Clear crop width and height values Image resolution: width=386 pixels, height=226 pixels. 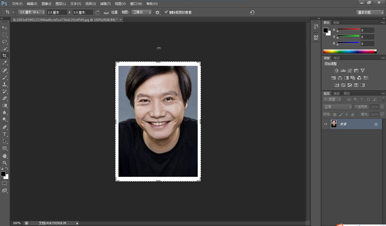98,12
